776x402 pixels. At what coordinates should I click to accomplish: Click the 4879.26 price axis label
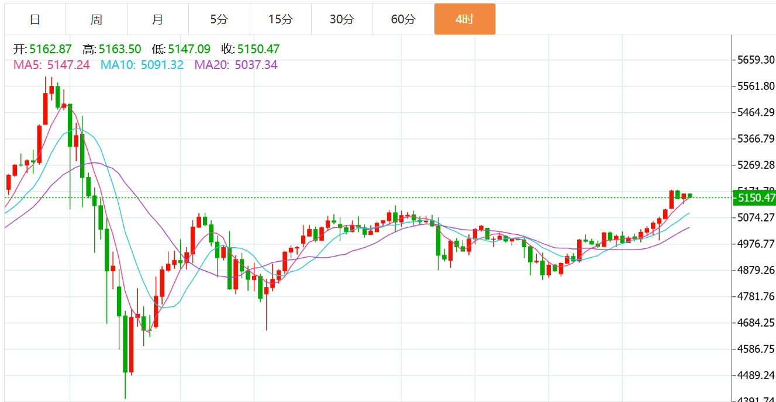point(756,270)
